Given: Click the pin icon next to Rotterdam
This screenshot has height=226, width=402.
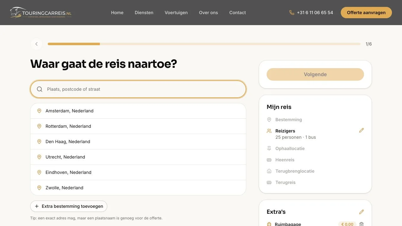Looking at the screenshot, I should point(39,126).
